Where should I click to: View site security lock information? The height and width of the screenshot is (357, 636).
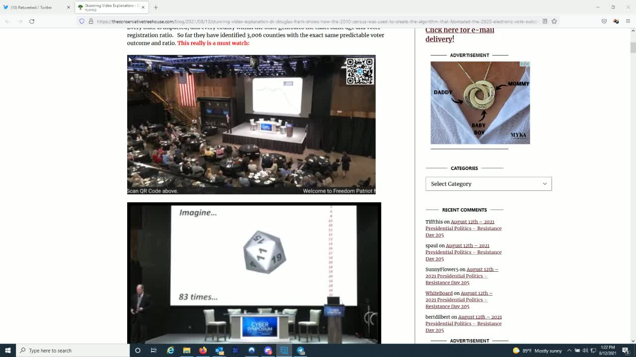(x=91, y=21)
